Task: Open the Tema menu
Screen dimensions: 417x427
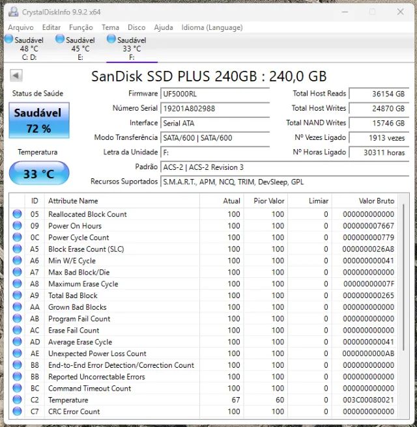Action: click(x=110, y=27)
